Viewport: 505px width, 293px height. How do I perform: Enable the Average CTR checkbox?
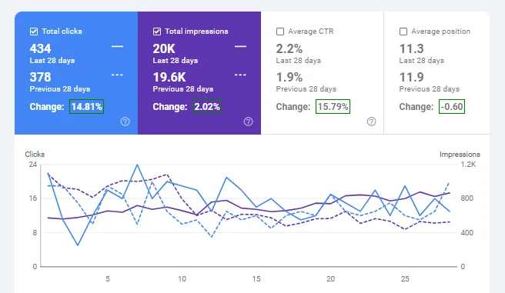point(280,32)
